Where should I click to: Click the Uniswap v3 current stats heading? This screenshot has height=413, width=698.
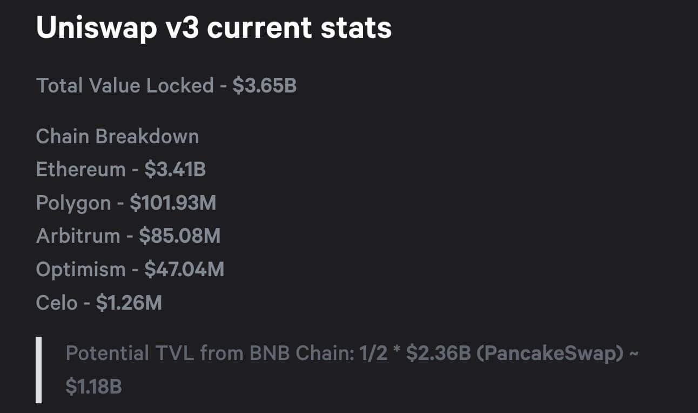click(x=214, y=28)
